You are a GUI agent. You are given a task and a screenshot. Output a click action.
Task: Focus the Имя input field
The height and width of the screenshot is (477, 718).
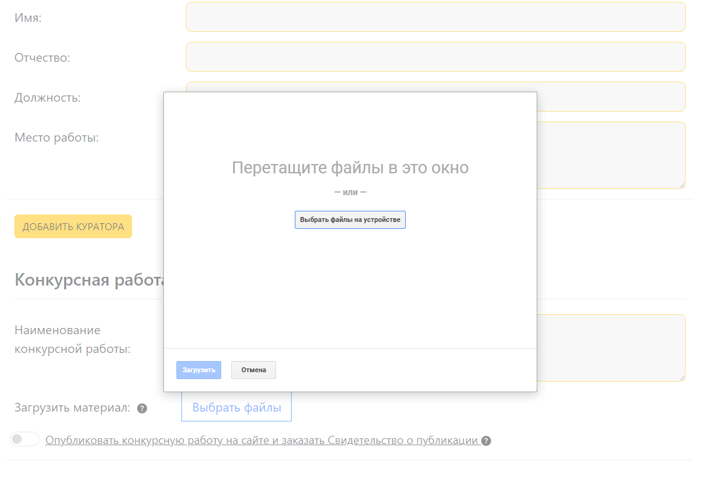coord(435,17)
